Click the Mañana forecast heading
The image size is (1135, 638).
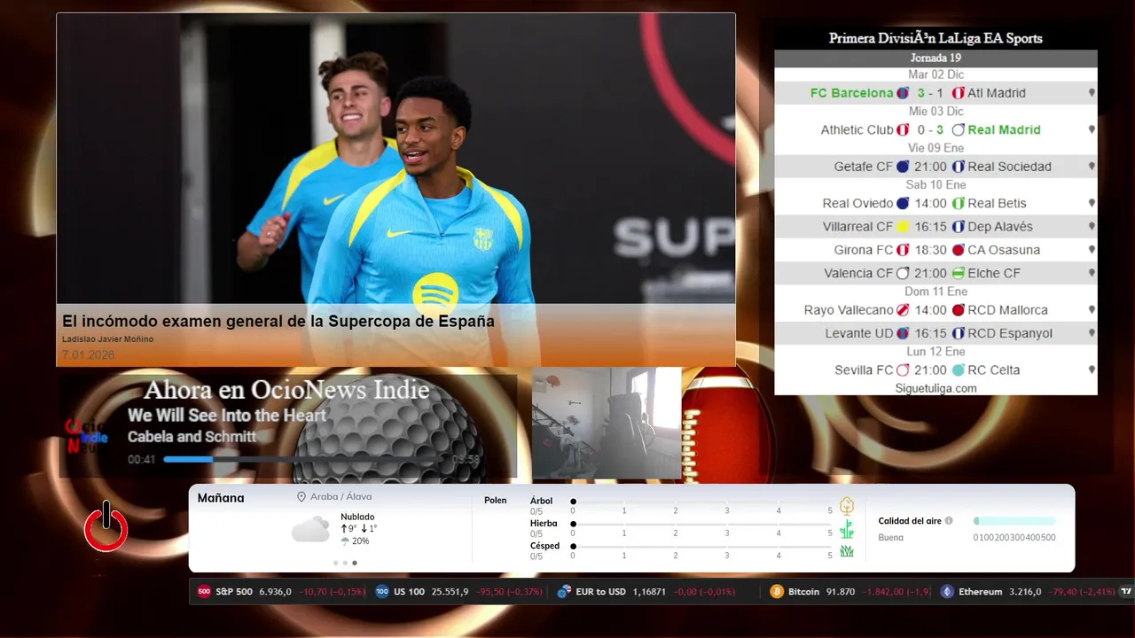point(221,498)
